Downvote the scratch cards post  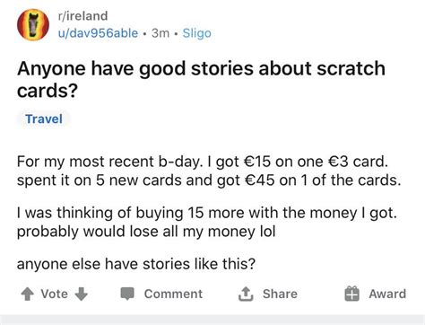[81, 294]
